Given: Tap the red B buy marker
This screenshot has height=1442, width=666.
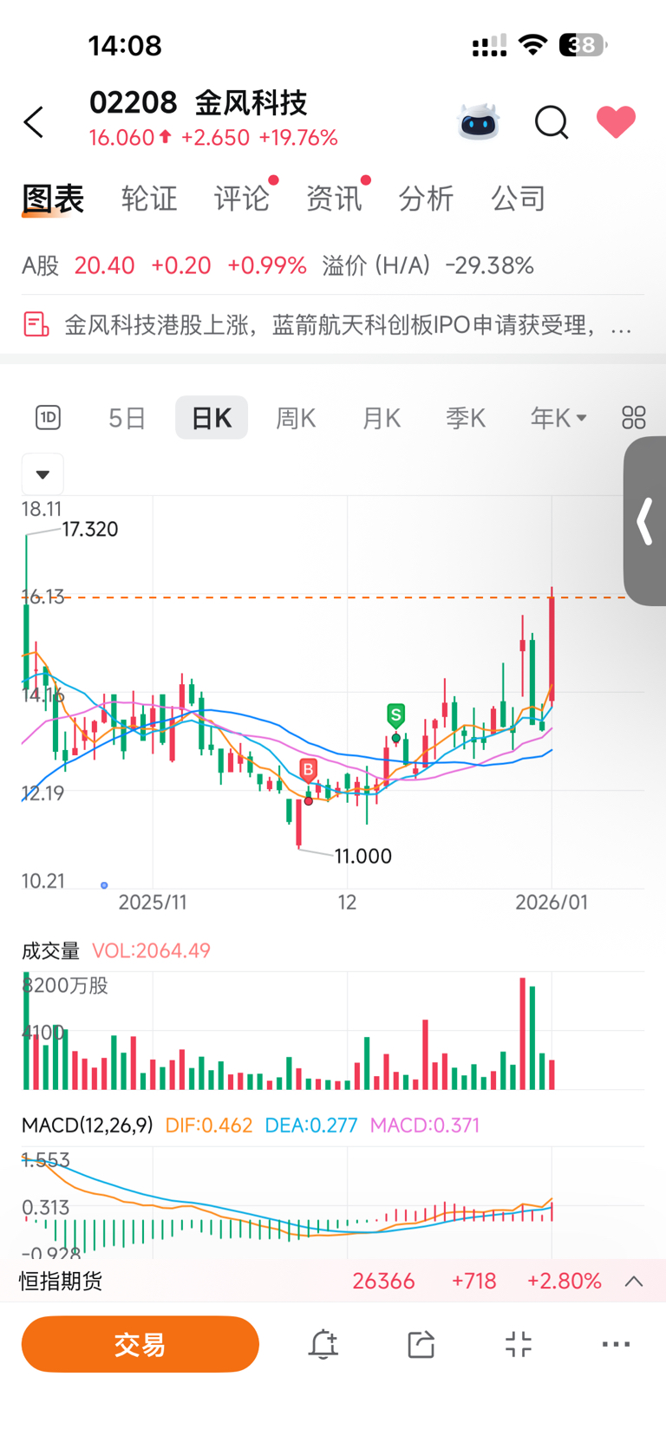Looking at the screenshot, I should [308, 770].
